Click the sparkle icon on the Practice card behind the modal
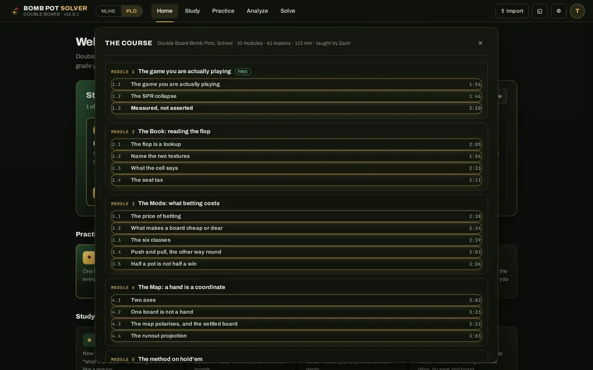 point(89,258)
